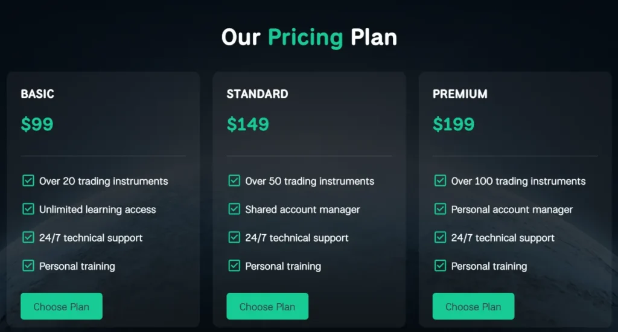Toggle checkbox beside Over 20 trading instruments
The width and height of the screenshot is (618, 332).
28,180
